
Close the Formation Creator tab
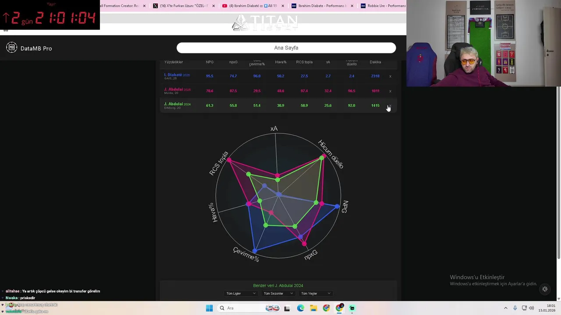(x=144, y=6)
